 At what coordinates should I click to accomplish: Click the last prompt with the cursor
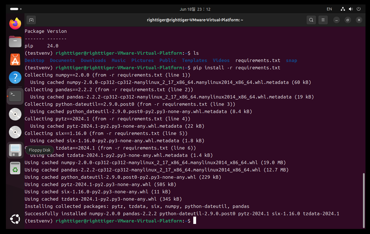(x=110, y=221)
